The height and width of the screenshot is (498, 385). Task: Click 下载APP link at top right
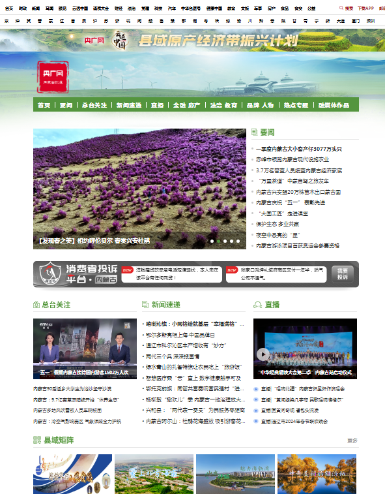365,8
